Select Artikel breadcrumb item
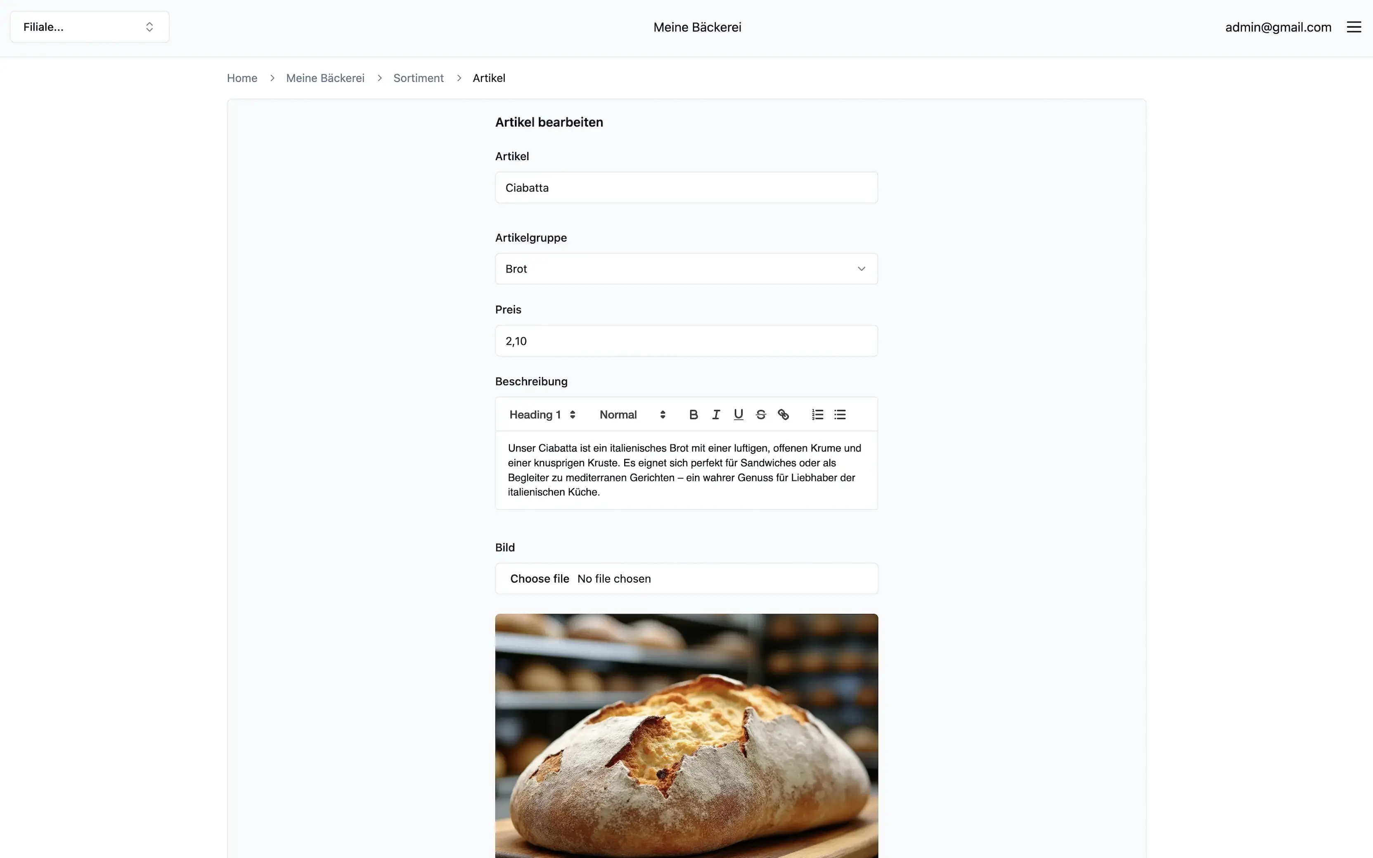 tap(489, 78)
